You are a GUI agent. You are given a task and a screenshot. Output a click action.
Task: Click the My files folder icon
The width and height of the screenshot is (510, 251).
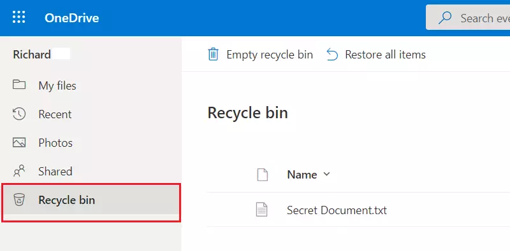pos(19,85)
